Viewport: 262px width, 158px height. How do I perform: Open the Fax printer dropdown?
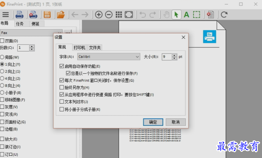pos(31,33)
